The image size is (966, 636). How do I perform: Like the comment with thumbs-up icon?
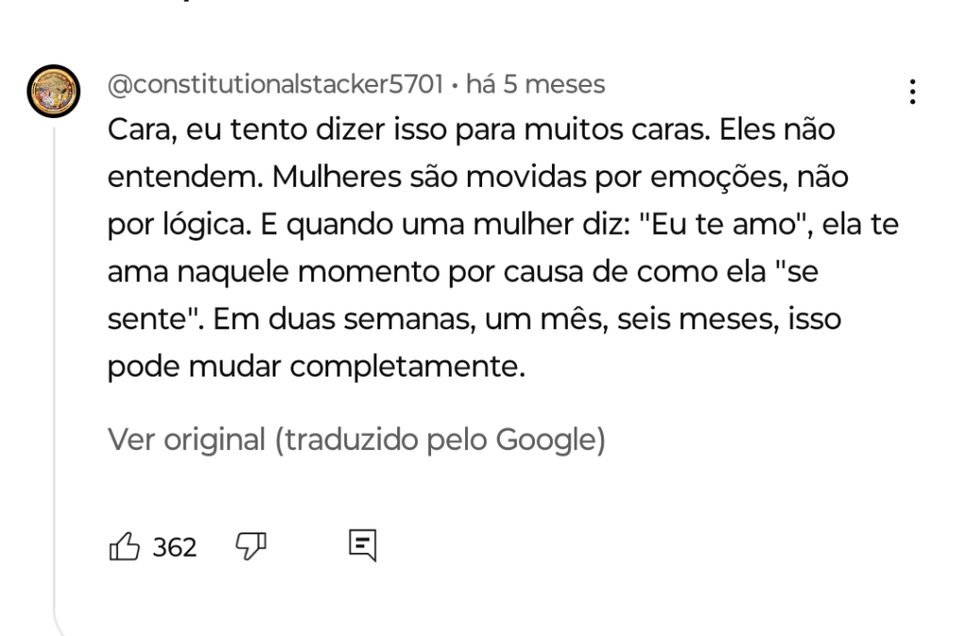click(124, 545)
